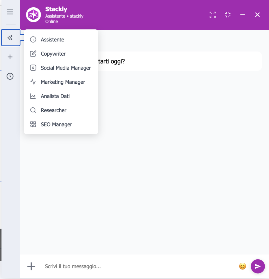This screenshot has height=279, width=269.
Task: Choose the Copywriter assistant
Action: [61, 54]
